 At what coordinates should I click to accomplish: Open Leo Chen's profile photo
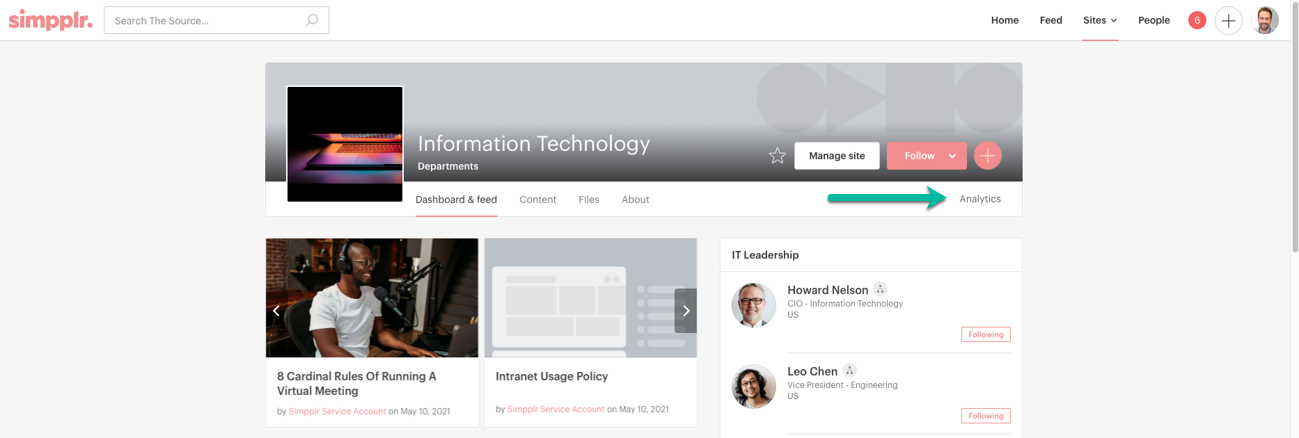pos(753,386)
